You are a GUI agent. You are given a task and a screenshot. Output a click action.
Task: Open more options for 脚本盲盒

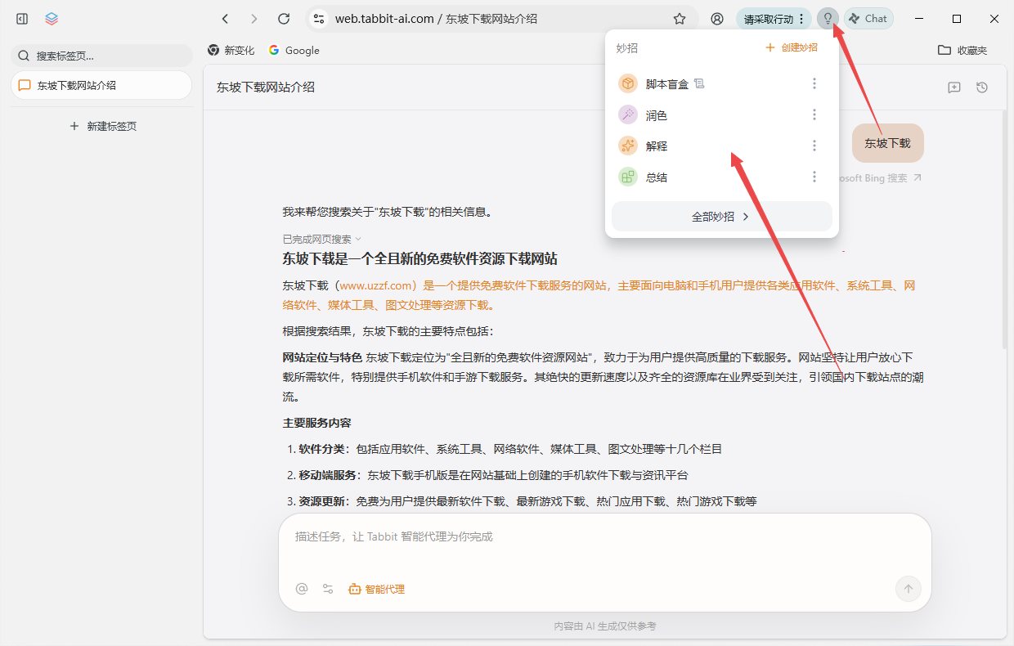coord(814,83)
